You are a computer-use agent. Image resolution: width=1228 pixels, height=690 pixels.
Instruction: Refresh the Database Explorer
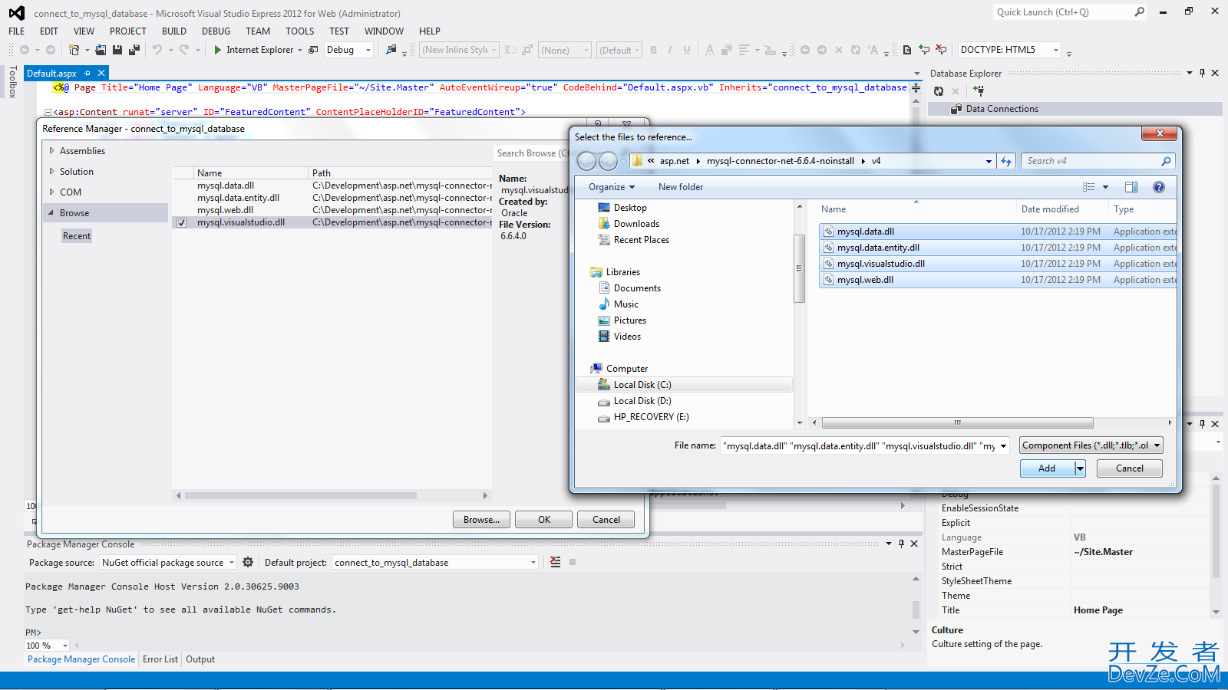[x=939, y=91]
